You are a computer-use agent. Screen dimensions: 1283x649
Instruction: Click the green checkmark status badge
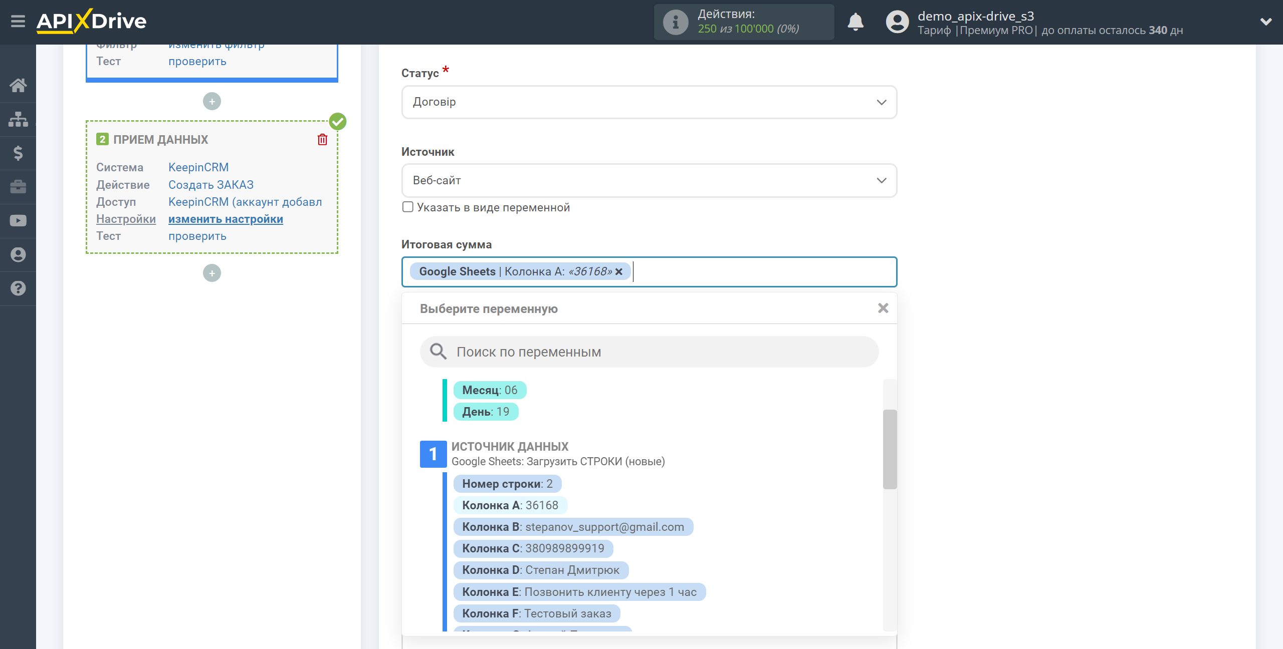click(338, 121)
